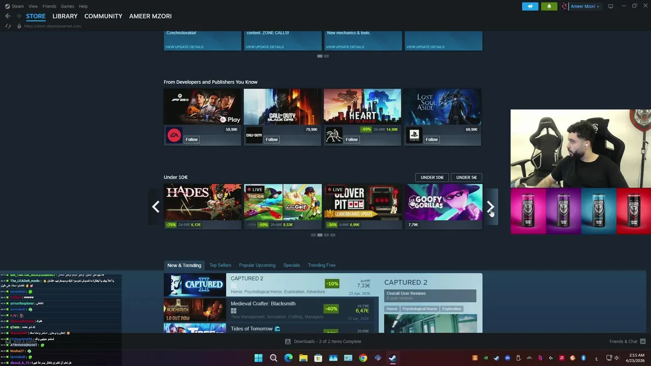Click the Steam taskbar icon
This screenshot has height=366, width=651.
393,358
